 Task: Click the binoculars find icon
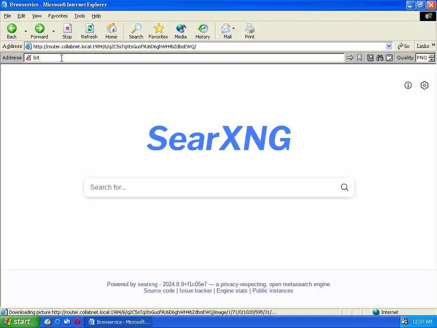click(x=379, y=58)
